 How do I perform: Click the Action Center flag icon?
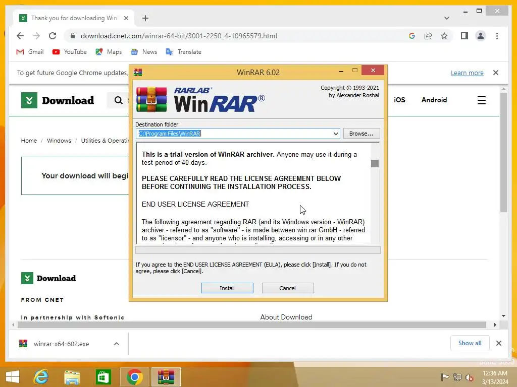pos(445,377)
